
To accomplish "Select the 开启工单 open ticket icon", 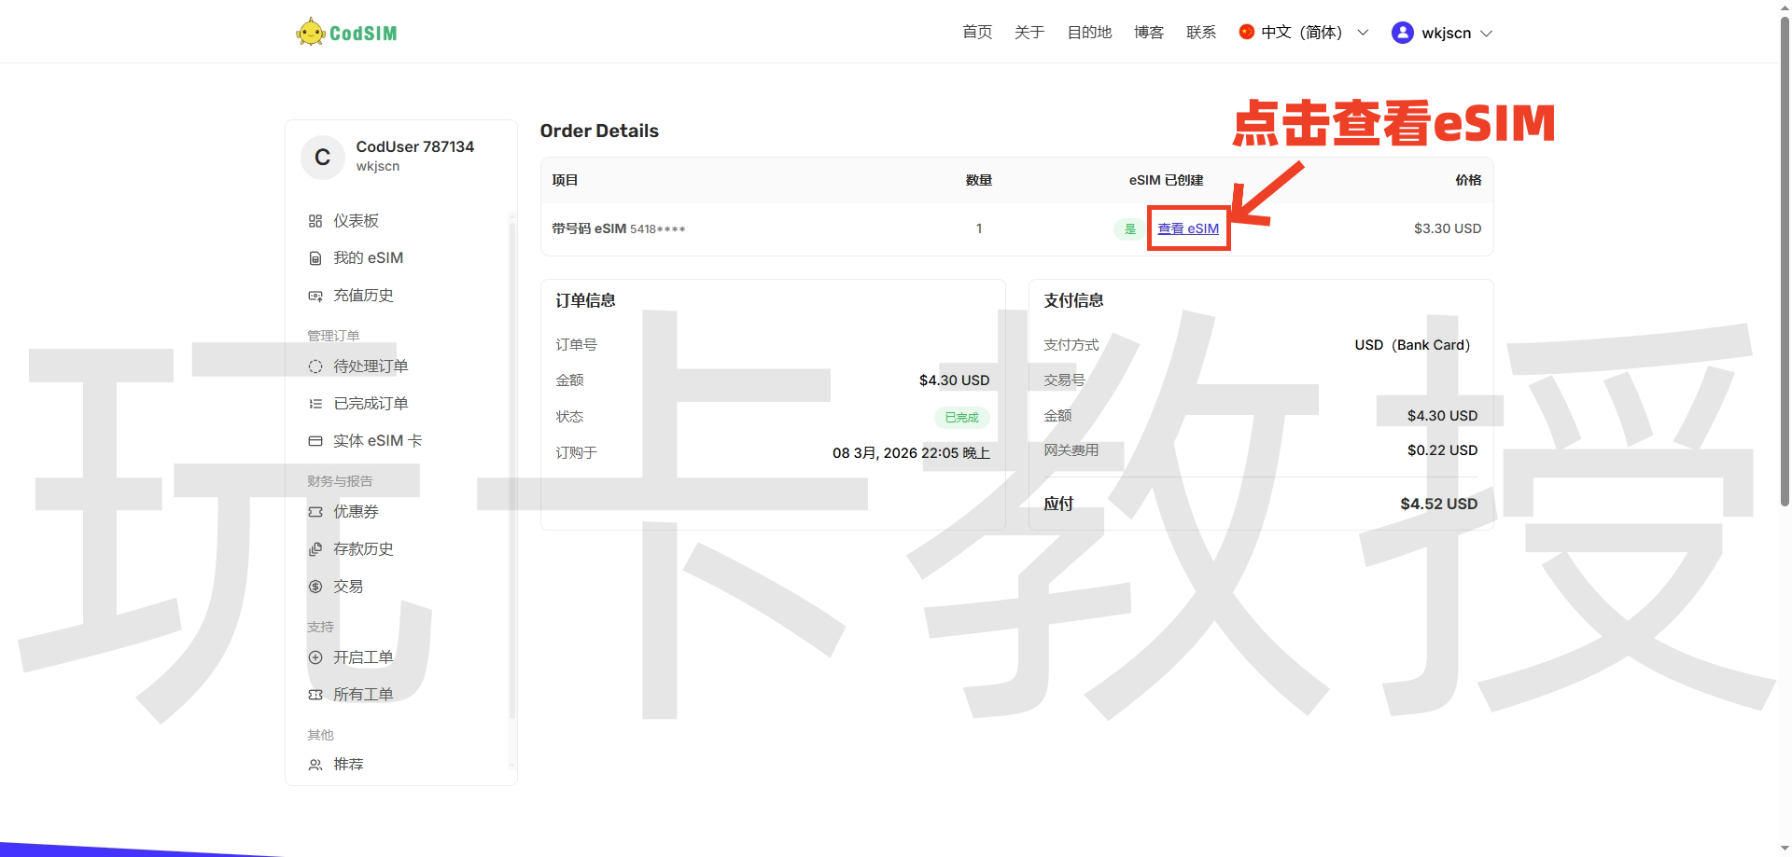I will pyautogui.click(x=315, y=657).
